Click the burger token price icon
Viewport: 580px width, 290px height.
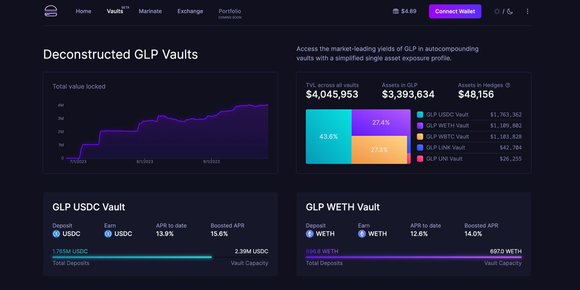pyautogui.click(x=396, y=11)
